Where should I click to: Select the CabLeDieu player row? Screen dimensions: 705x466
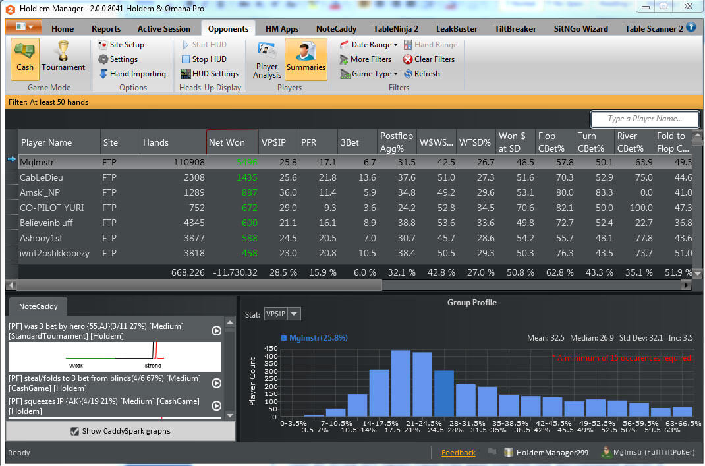[354, 177]
